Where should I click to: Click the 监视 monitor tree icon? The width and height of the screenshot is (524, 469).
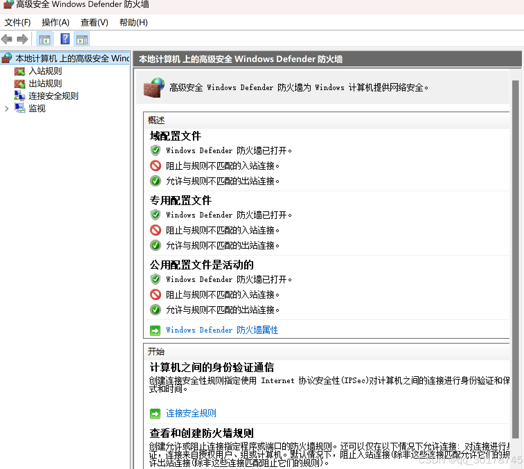coord(20,108)
